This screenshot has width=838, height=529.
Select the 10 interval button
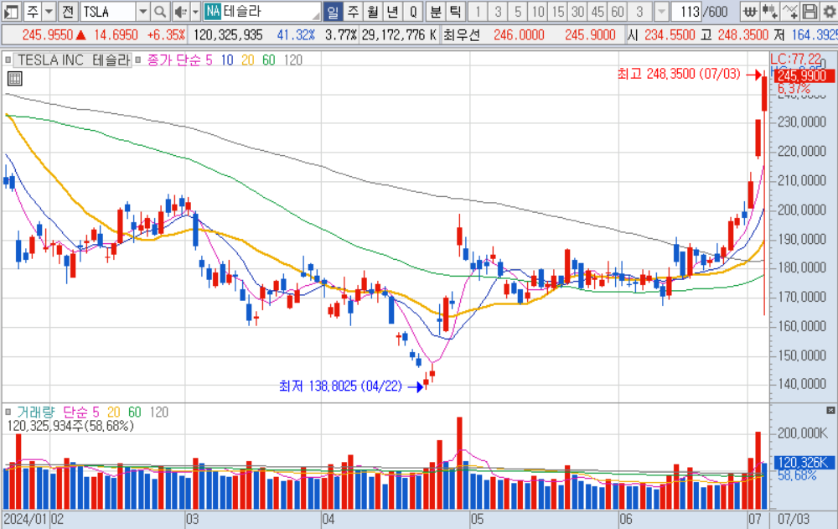(538, 11)
